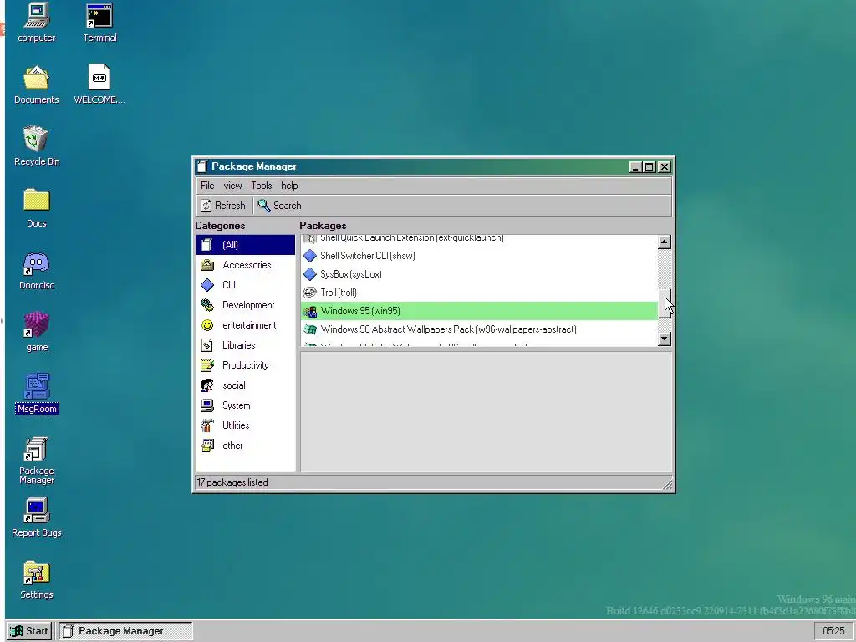Viewport: 856px width, 642px height.
Task: Close the Package Manager window
Action: pyautogui.click(x=665, y=167)
